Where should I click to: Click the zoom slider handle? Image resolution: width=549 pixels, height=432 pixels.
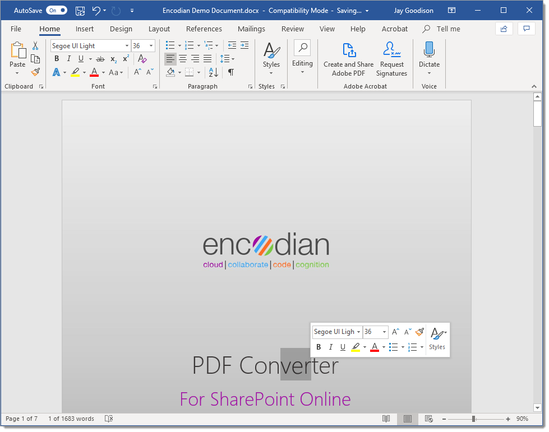click(473, 419)
